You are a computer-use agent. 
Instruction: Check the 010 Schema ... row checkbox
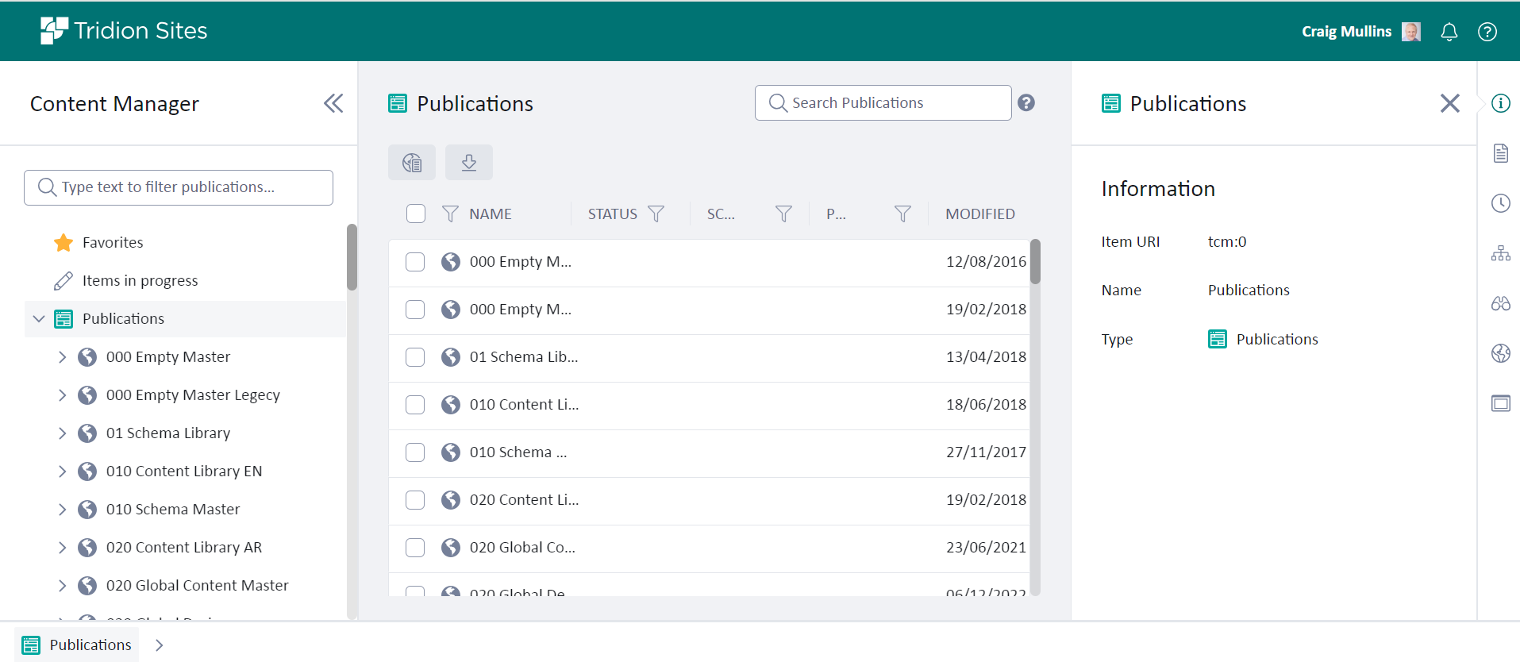415,452
